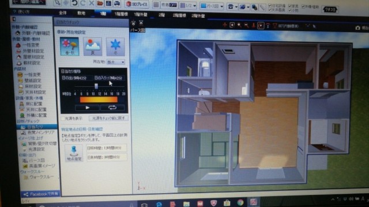
Task: Collapse the left navigation panel arrow
Action: click(14, 19)
